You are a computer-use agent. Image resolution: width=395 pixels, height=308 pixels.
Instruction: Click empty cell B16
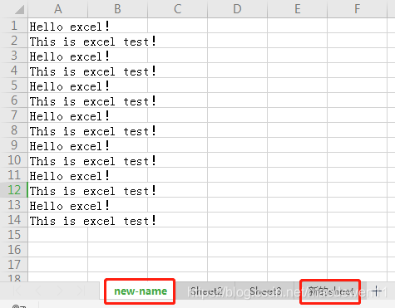tap(118, 250)
